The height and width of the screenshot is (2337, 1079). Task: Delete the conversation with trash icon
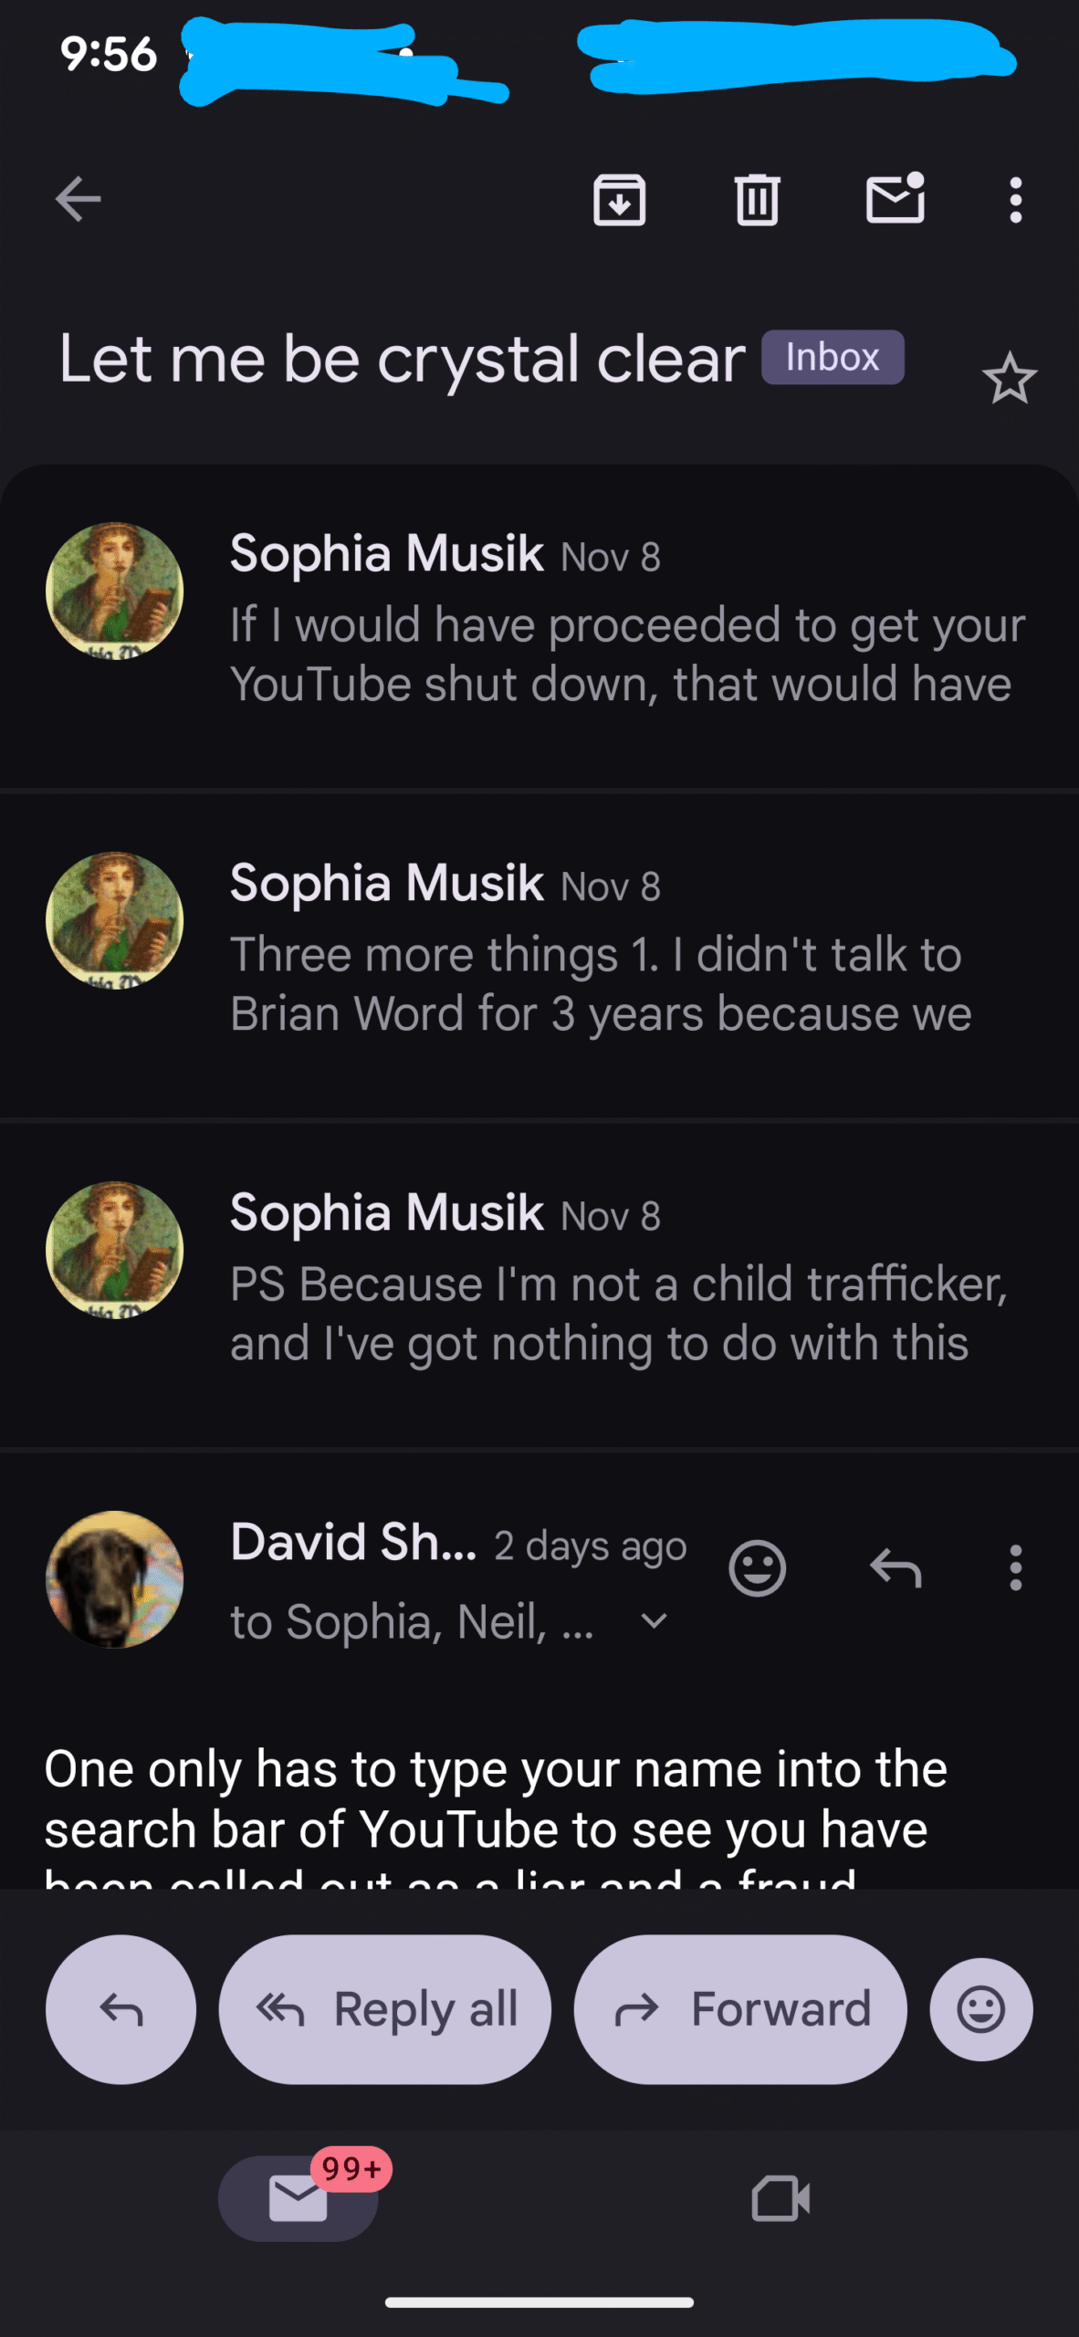pos(757,199)
